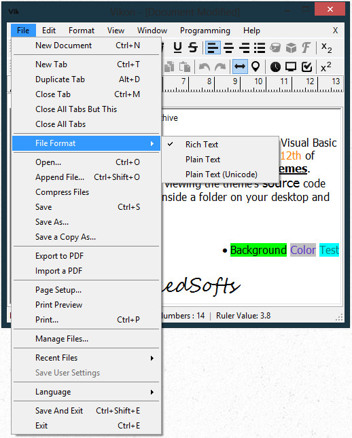Choose Exit menu item
This screenshot has width=352, height=438.
[86, 426]
